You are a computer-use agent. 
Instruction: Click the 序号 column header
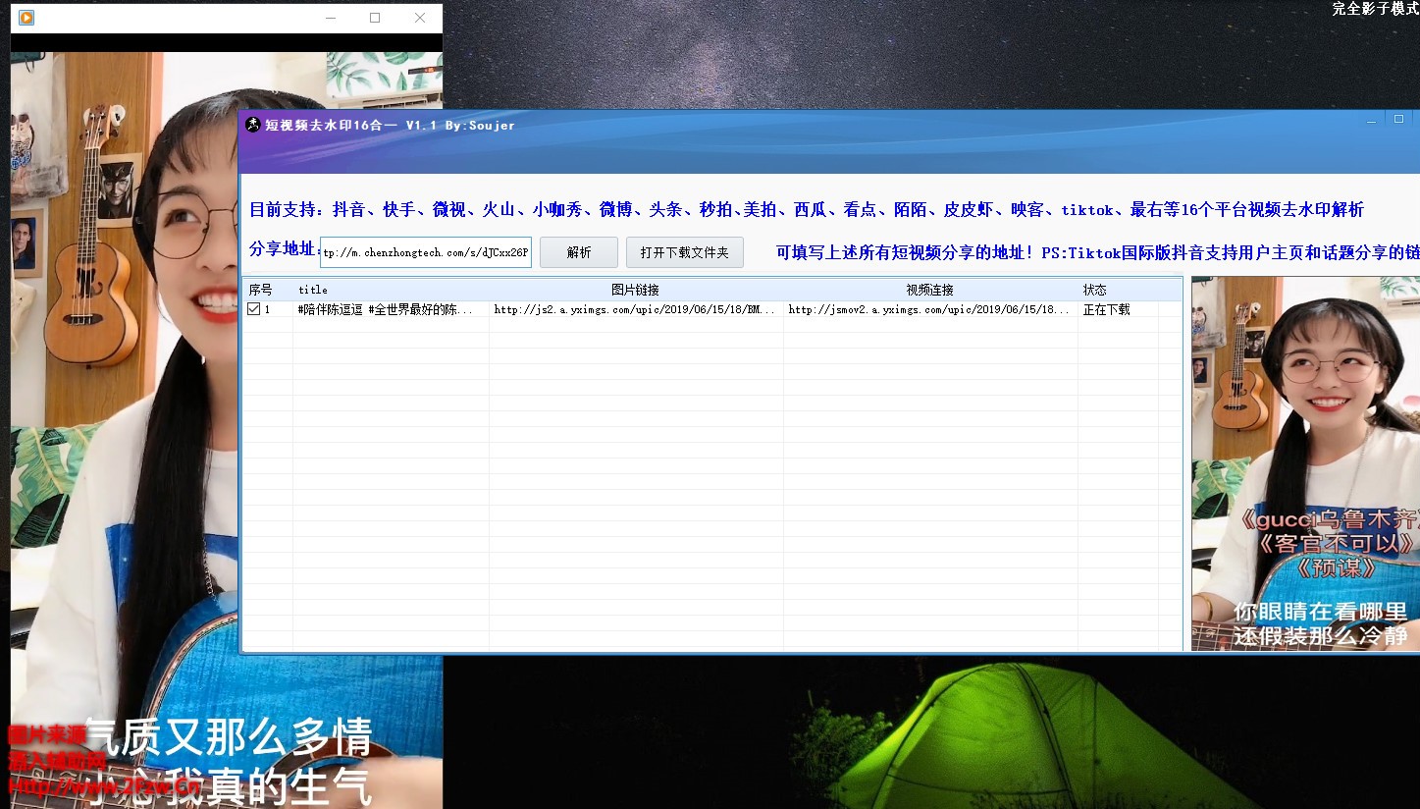point(268,290)
